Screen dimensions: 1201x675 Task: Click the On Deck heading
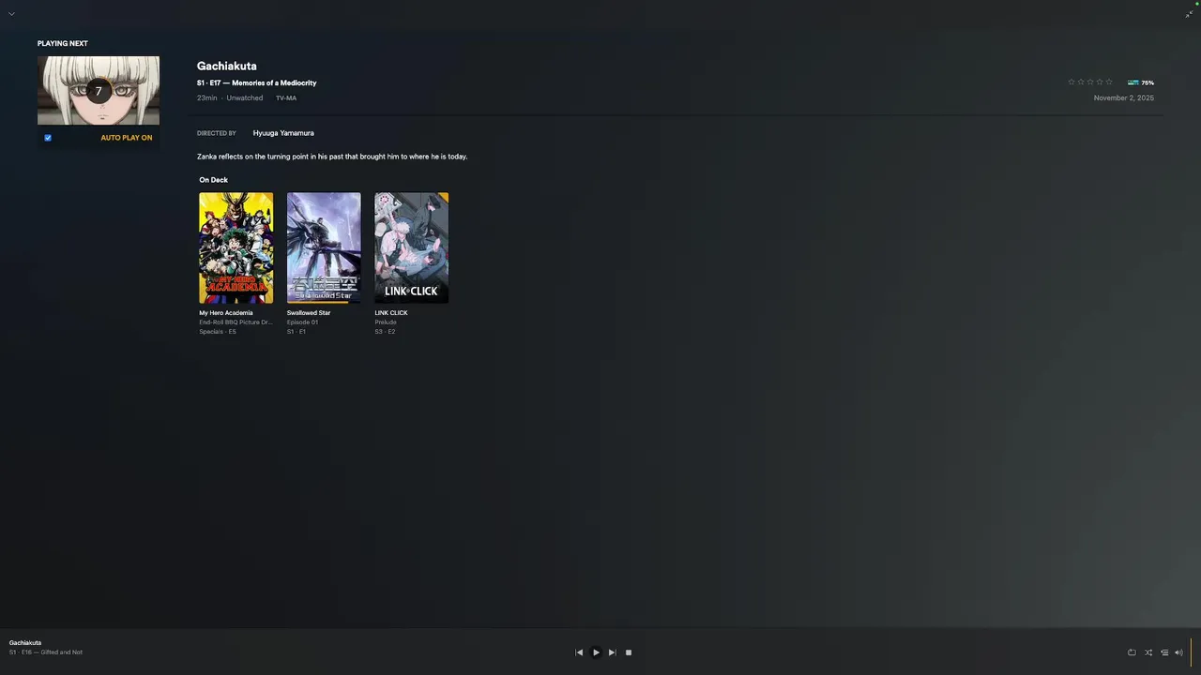pos(213,180)
